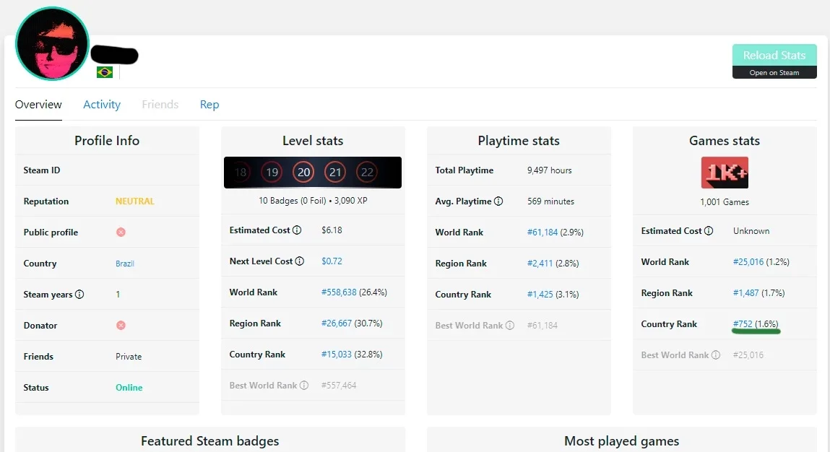
Task: Go to the Rep tab
Action: (209, 104)
